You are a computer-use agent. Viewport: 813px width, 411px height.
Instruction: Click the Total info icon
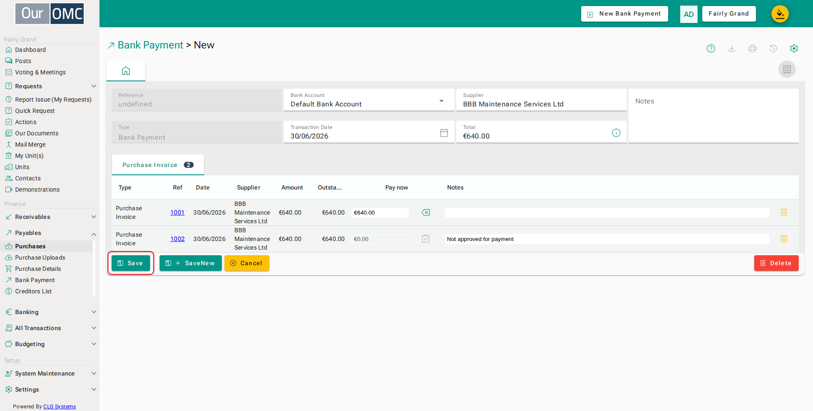click(616, 133)
